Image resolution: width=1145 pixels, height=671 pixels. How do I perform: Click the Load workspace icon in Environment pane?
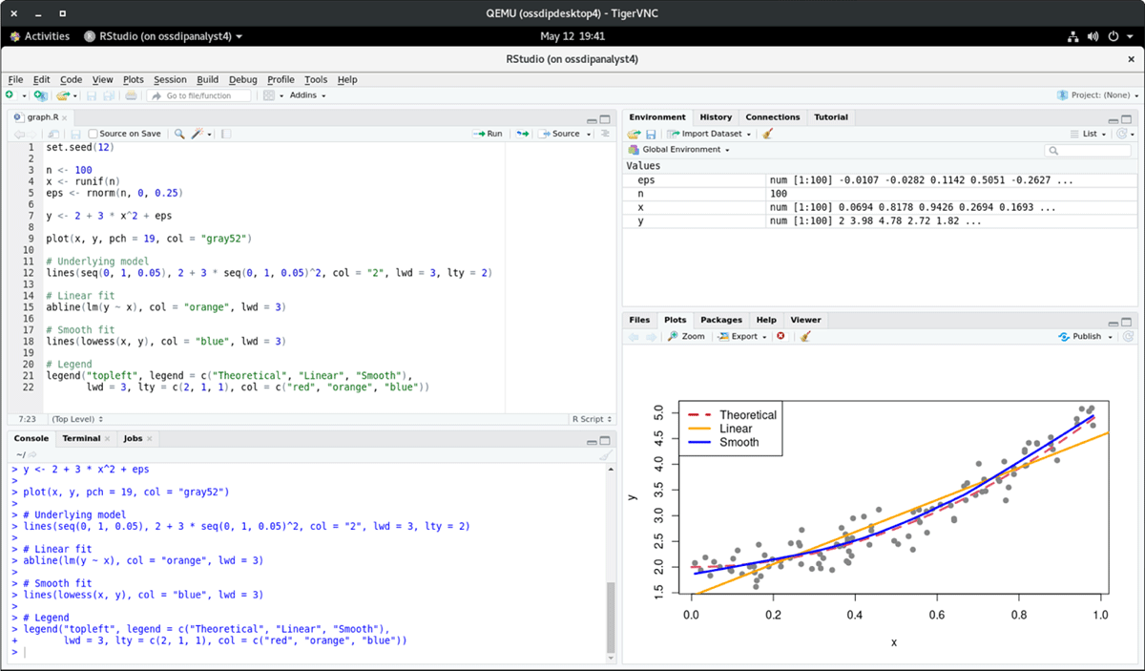coord(634,135)
